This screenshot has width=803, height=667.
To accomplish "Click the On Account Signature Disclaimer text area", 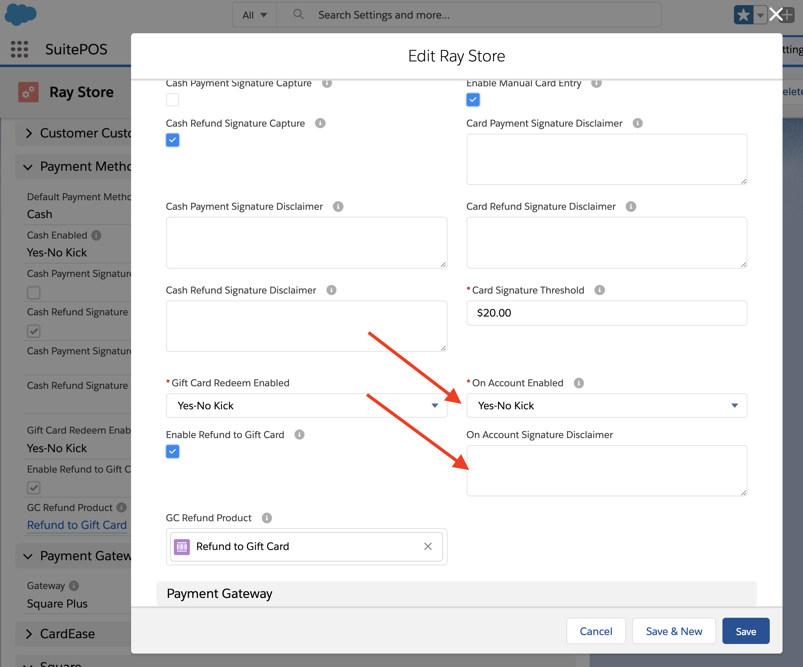I will click(606, 470).
